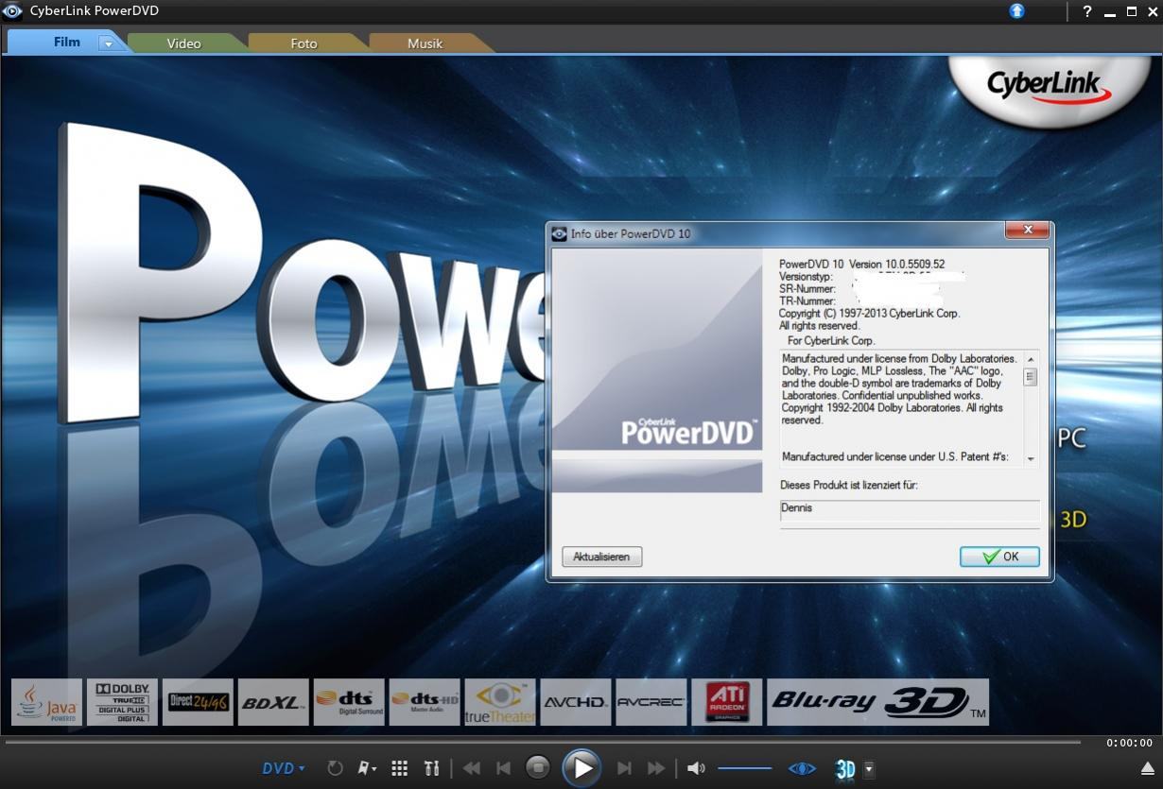
Task: Switch to the Film tab
Action: [x=66, y=43]
